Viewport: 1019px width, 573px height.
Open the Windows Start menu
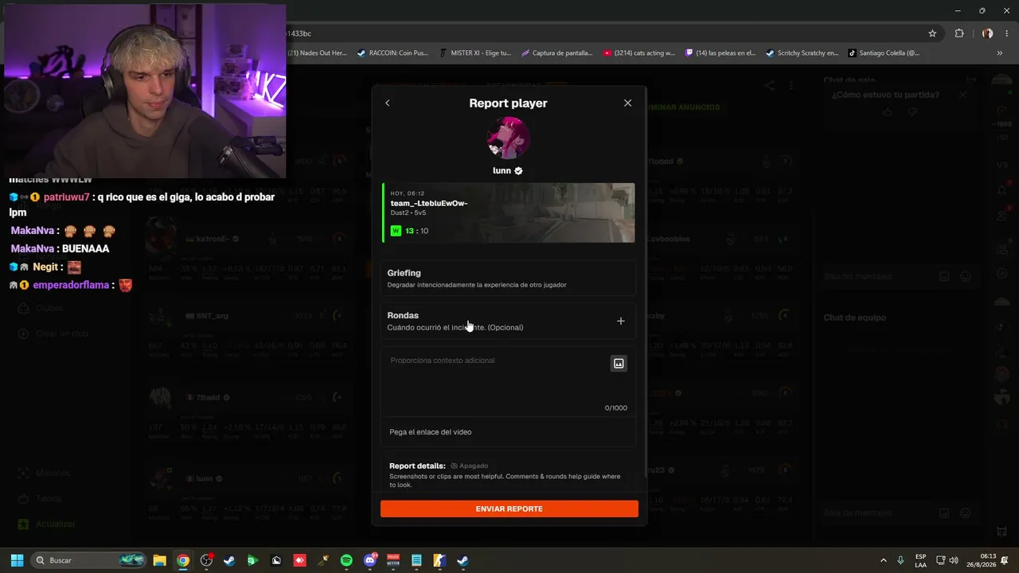pos(17,560)
